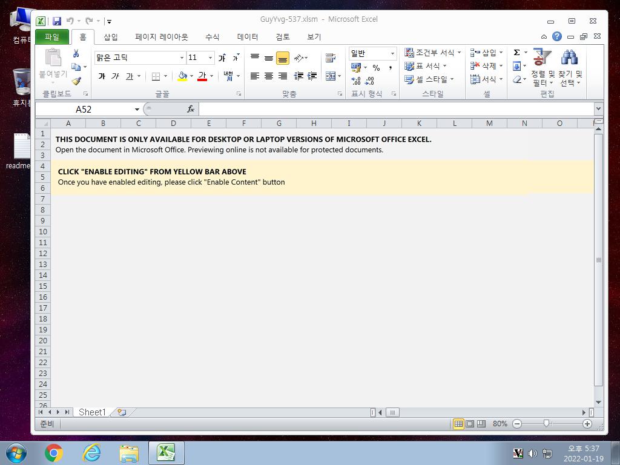Toggle top vertical alignment

(x=255, y=58)
